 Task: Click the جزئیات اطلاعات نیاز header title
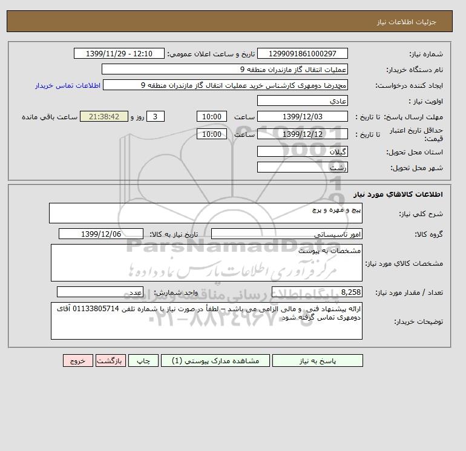pos(406,22)
